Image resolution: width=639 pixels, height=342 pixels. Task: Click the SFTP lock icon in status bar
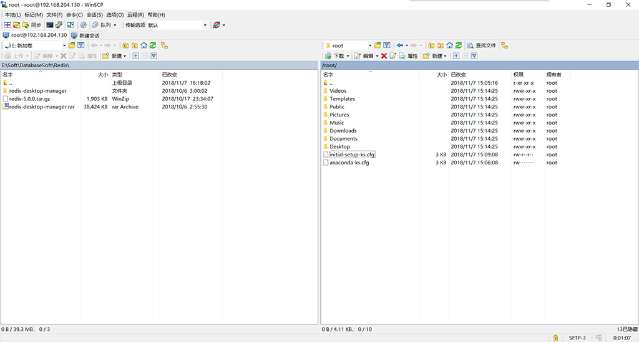coord(555,338)
